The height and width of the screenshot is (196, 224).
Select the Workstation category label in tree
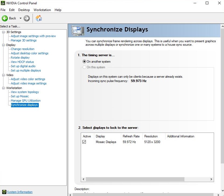pos(14,88)
